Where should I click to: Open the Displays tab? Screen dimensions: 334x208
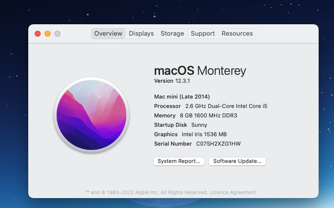point(141,34)
